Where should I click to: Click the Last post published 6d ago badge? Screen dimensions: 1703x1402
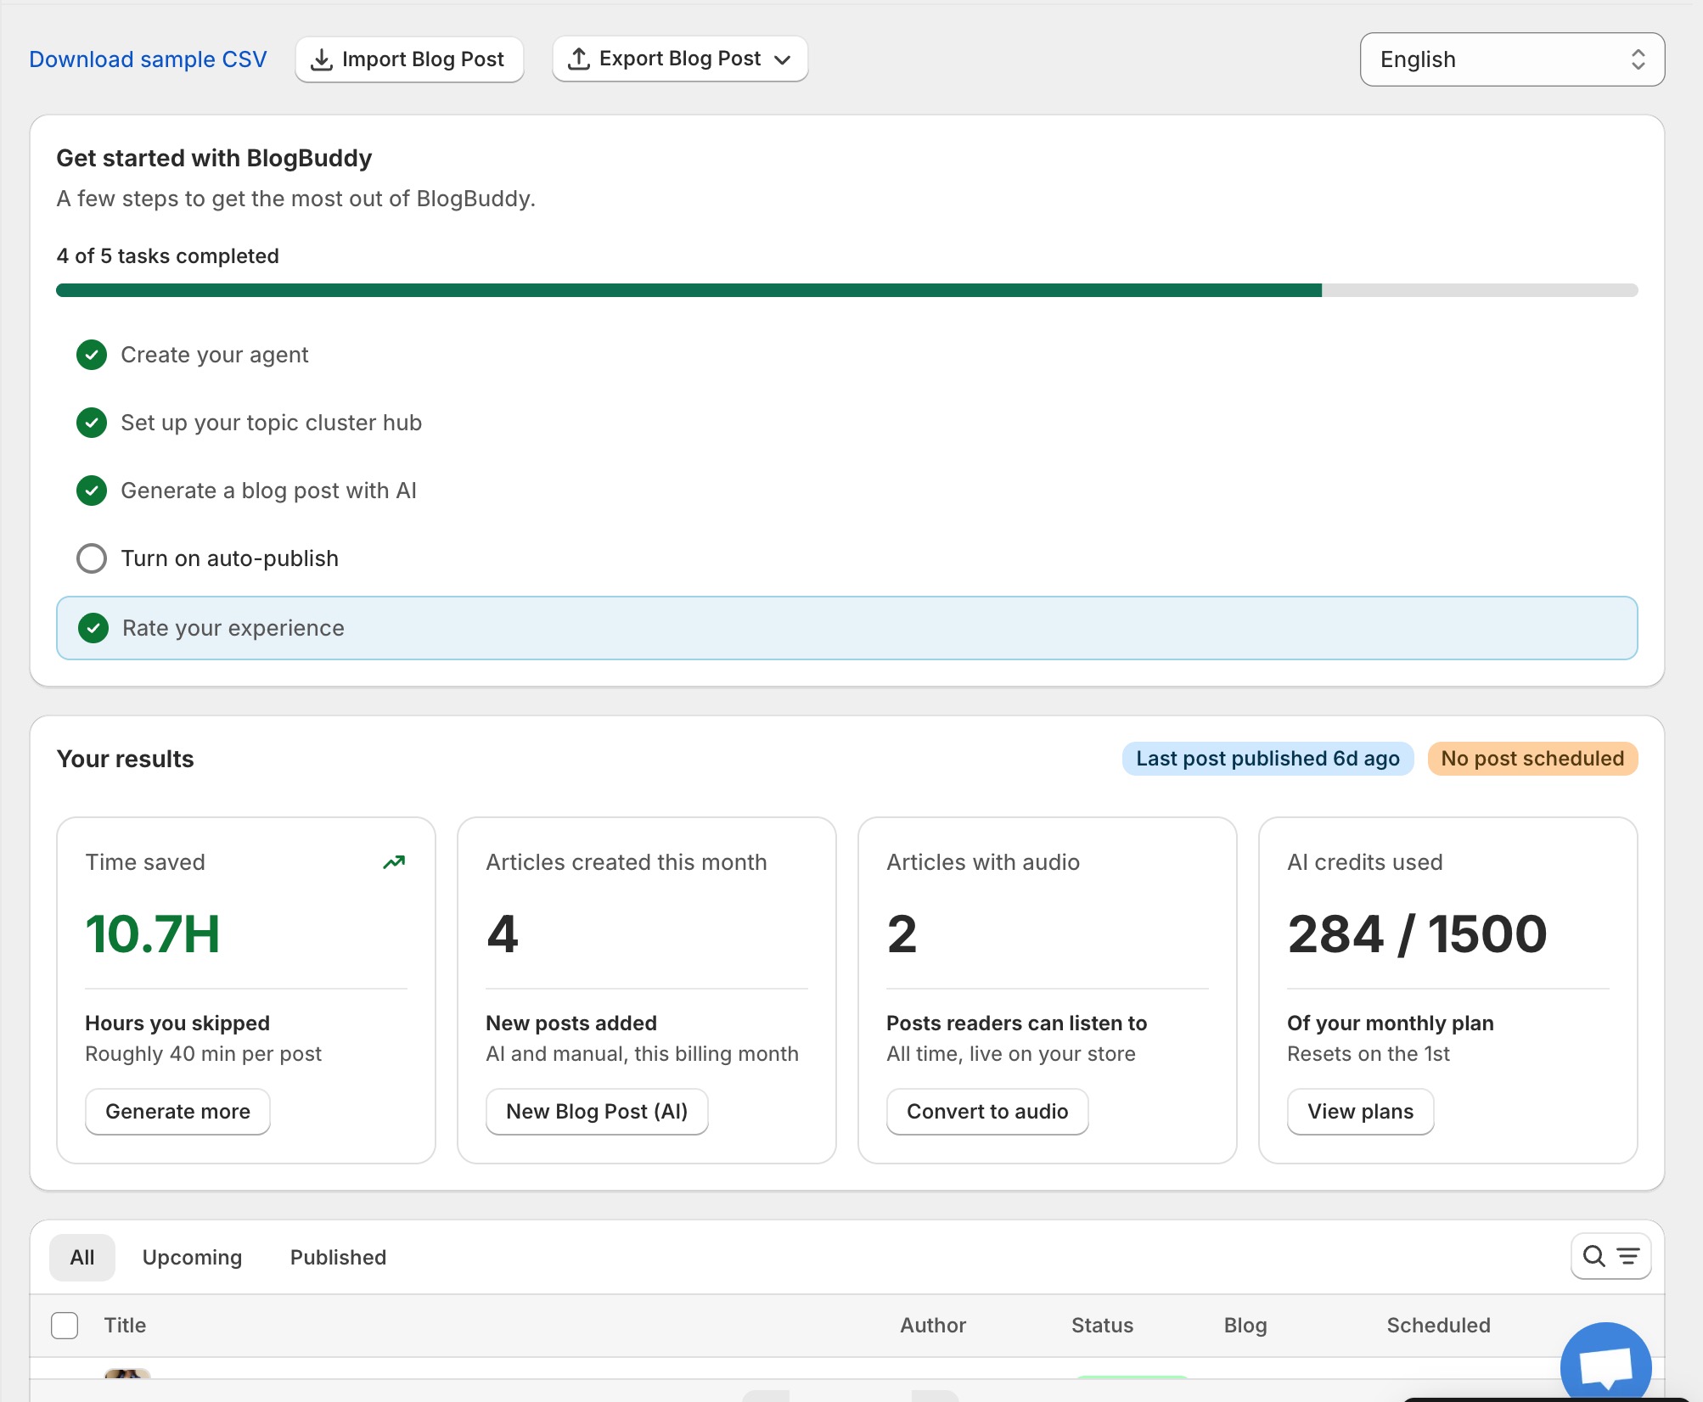1267,759
